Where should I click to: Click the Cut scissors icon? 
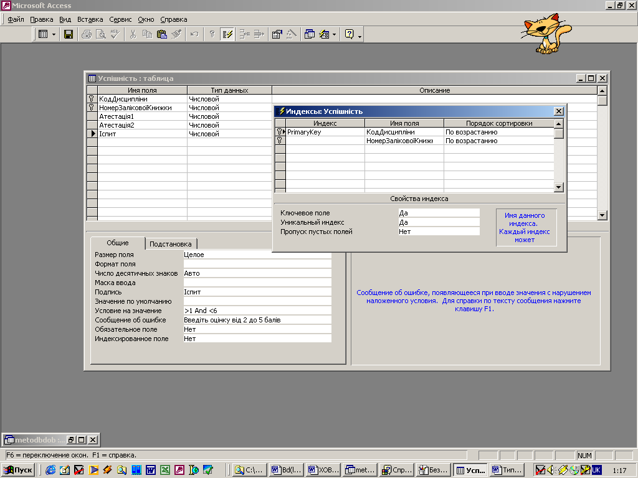click(x=133, y=35)
